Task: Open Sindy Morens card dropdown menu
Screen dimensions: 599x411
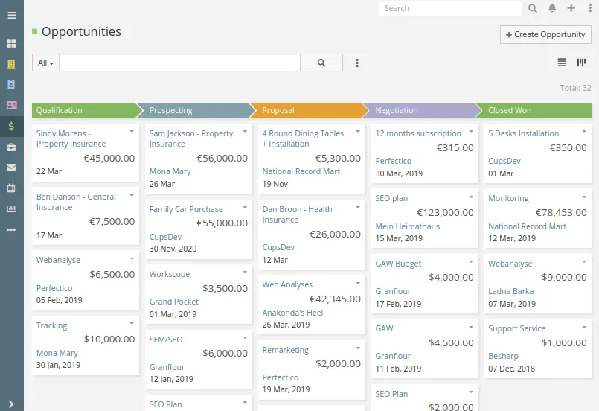Action: pos(132,131)
